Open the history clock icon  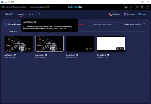click(131, 7)
